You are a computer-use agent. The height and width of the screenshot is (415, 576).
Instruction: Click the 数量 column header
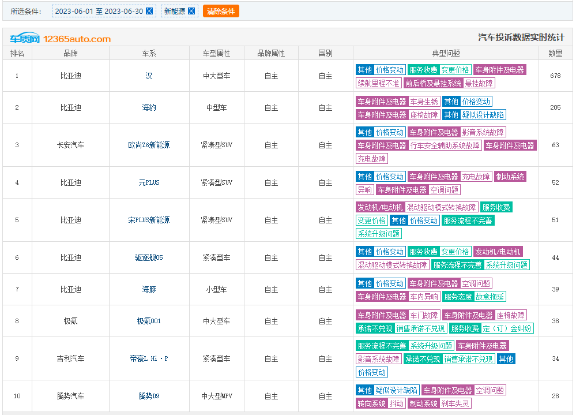point(555,53)
